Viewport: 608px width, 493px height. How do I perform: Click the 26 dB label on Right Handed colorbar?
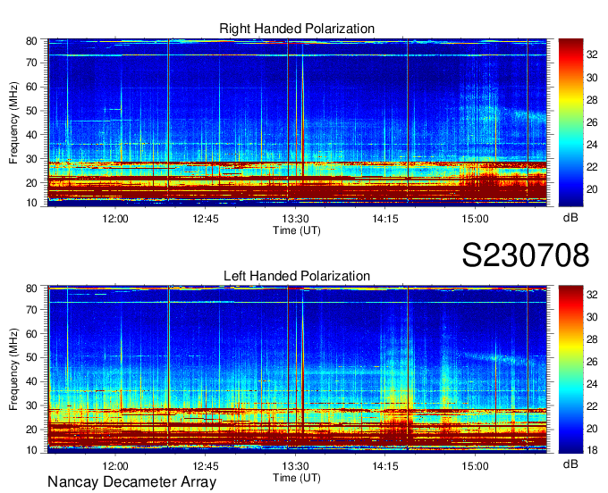pyautogui.click(x=592, y=122)
